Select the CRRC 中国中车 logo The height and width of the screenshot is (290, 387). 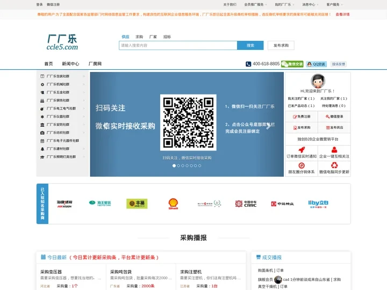pos(246,204)
